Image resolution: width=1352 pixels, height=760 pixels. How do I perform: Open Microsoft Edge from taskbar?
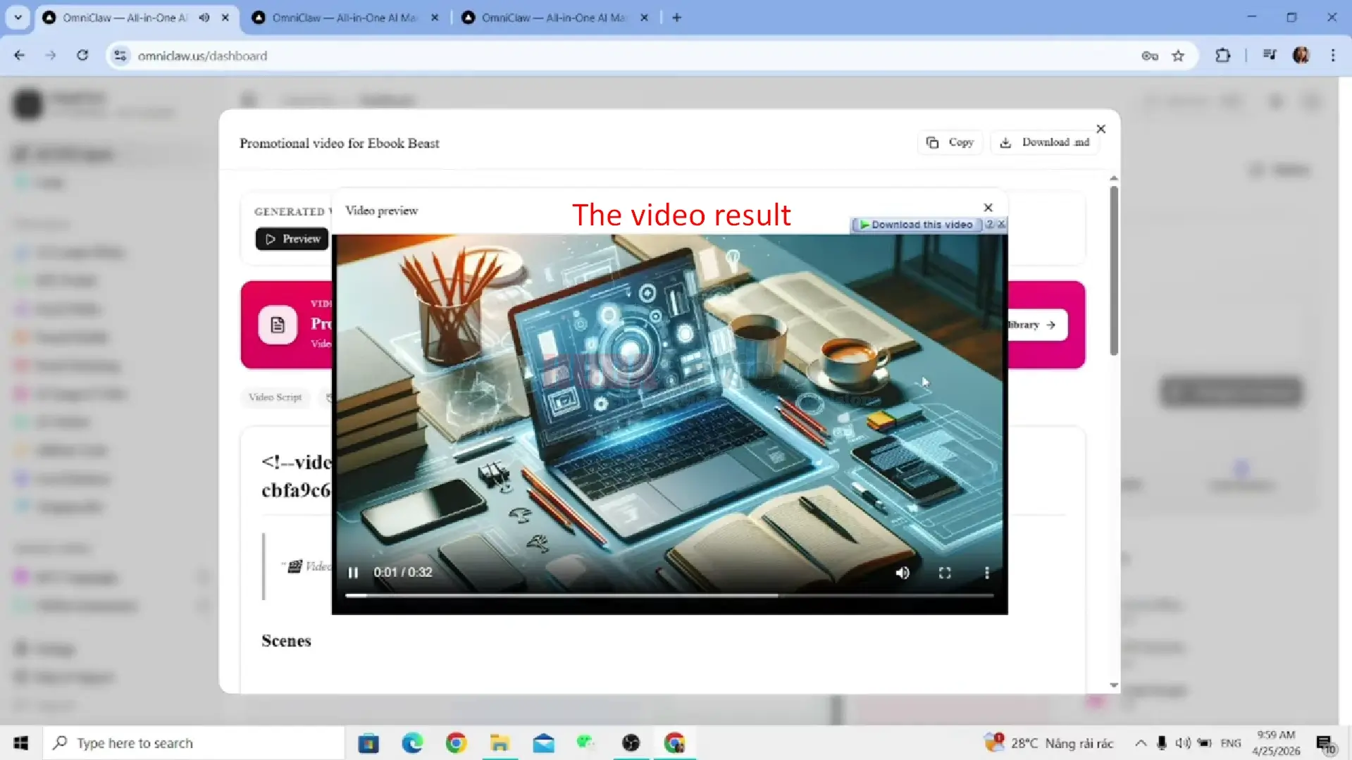pos(412,743)
